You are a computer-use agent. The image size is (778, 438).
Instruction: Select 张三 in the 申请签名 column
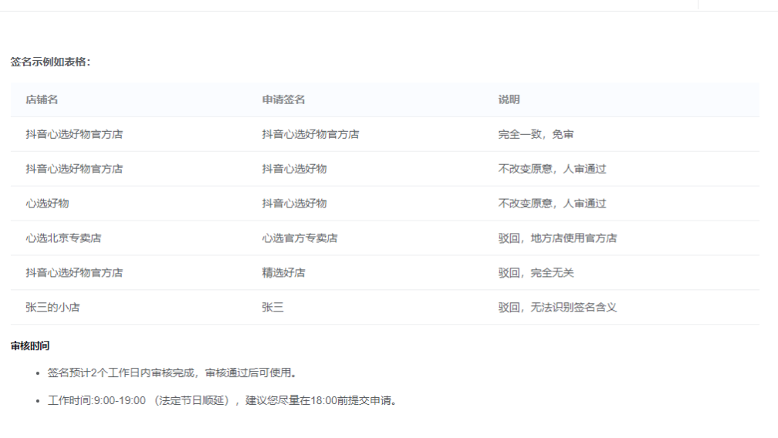(x=272, y=308)
